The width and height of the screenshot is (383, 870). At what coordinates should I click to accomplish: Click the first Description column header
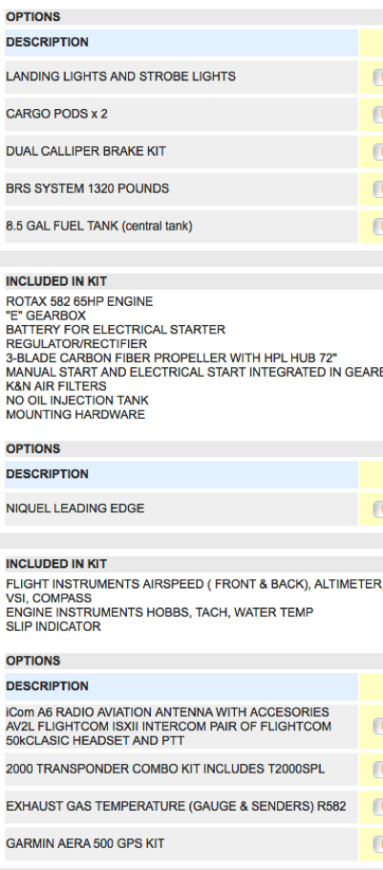click(x=181, y=43)
